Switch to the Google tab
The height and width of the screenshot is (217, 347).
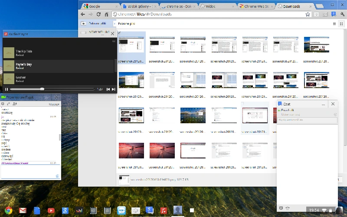point(100,7)
